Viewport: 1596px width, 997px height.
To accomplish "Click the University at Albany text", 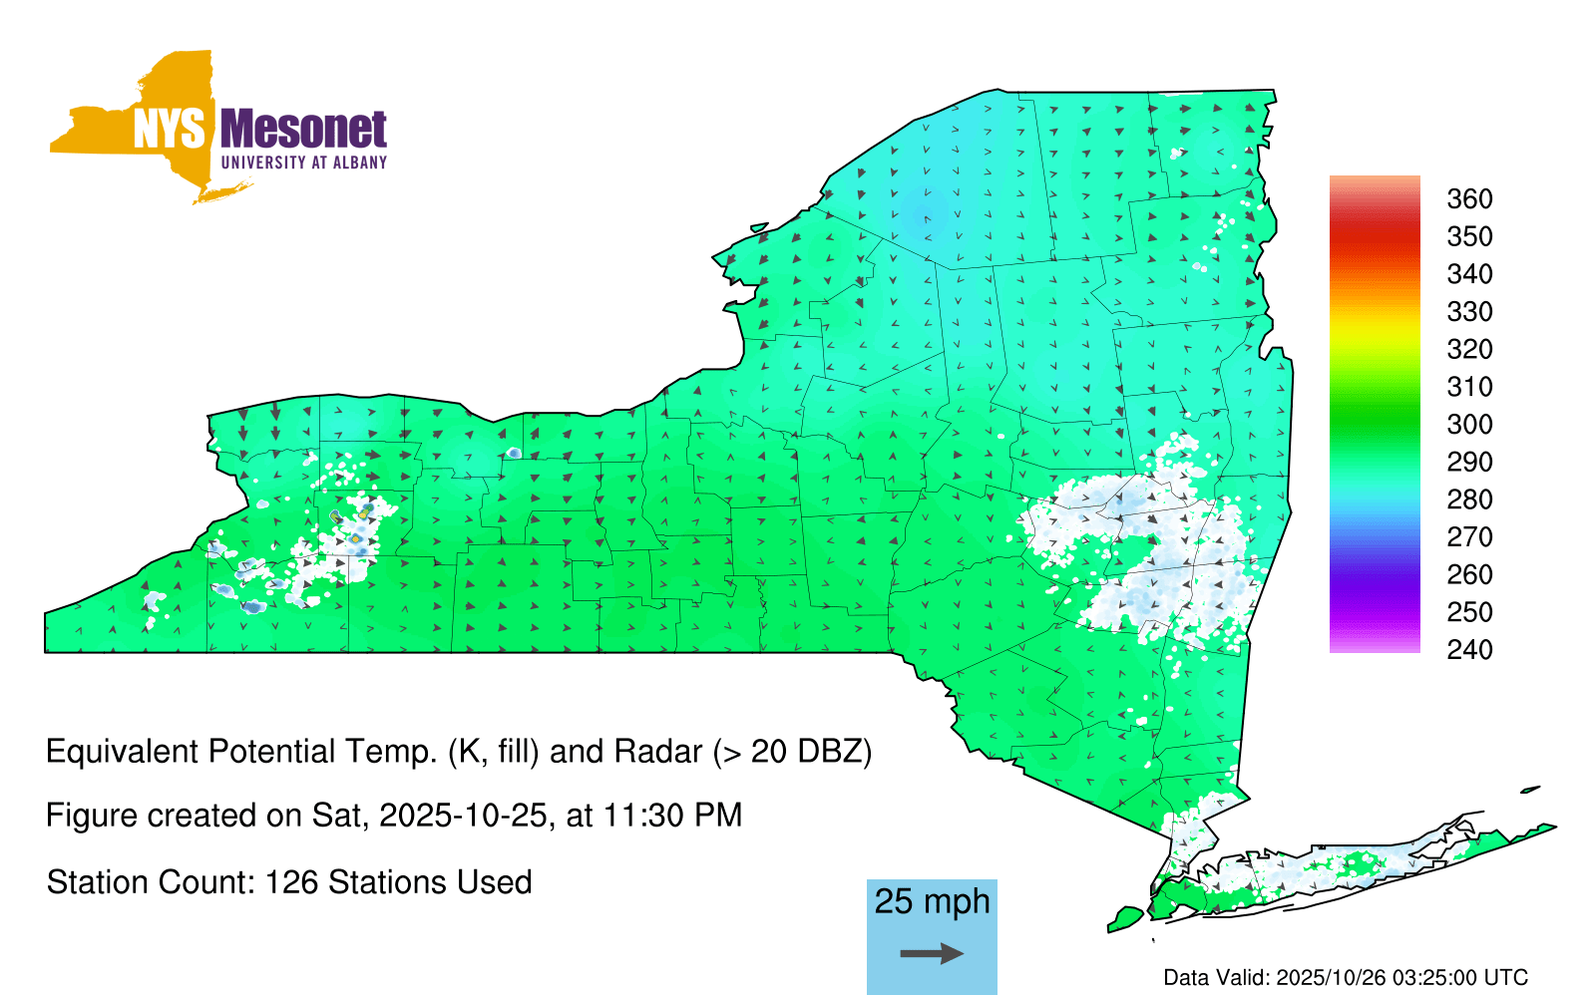I will [303, 163].
